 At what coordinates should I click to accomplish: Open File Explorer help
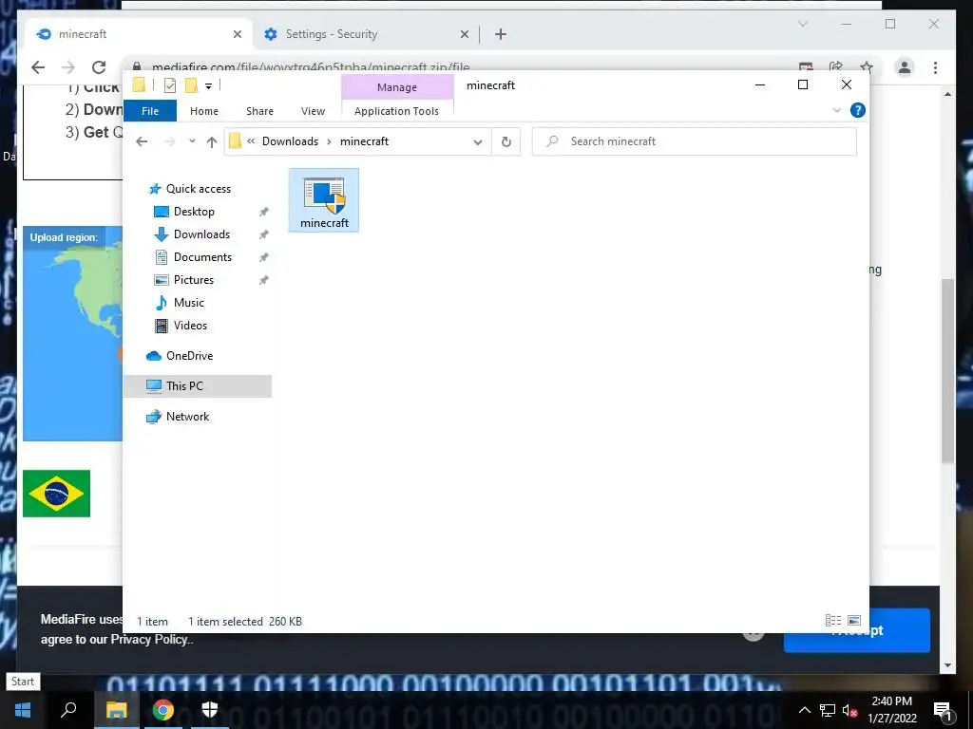[858, 110]
